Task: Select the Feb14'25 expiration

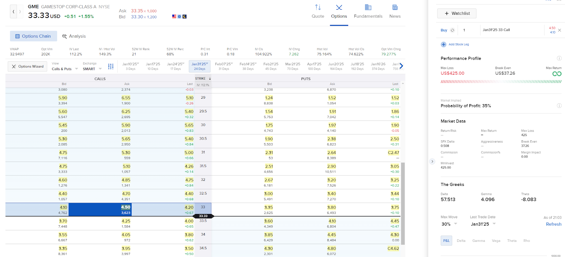Action: [248, 66]
